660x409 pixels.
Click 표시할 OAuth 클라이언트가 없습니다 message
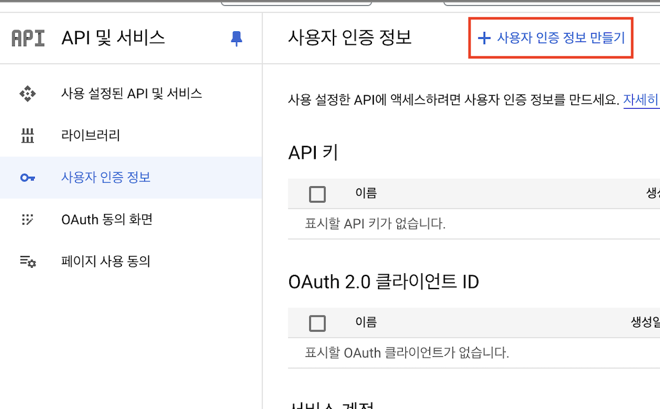point(407,353)
